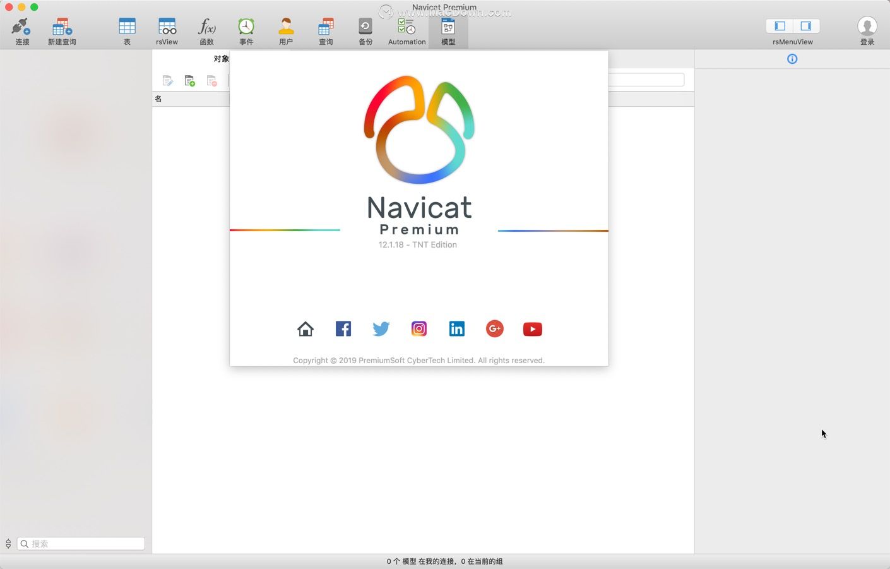This screenshot has width=890, height=569.
Task: Click the blue info icon in right panel
Action: 792,59
